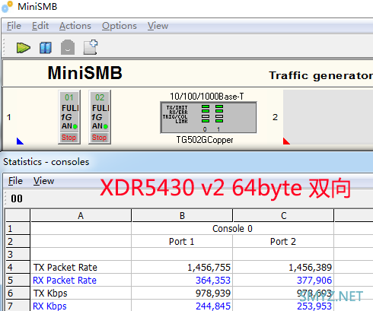Click the 'RX Kbps' label cell
373x311 pixels.
point(81,306)
